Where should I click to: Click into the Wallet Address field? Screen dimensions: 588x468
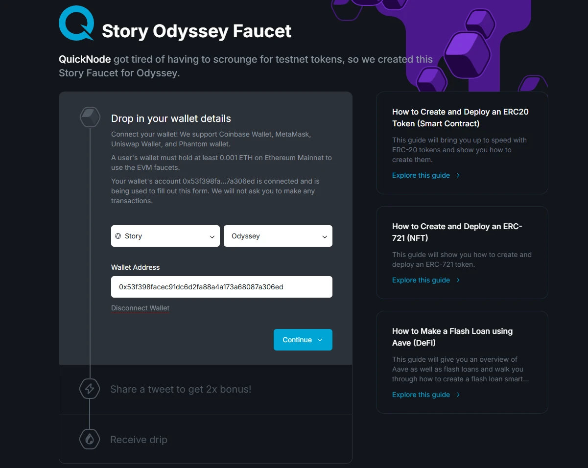click(222, 287)
